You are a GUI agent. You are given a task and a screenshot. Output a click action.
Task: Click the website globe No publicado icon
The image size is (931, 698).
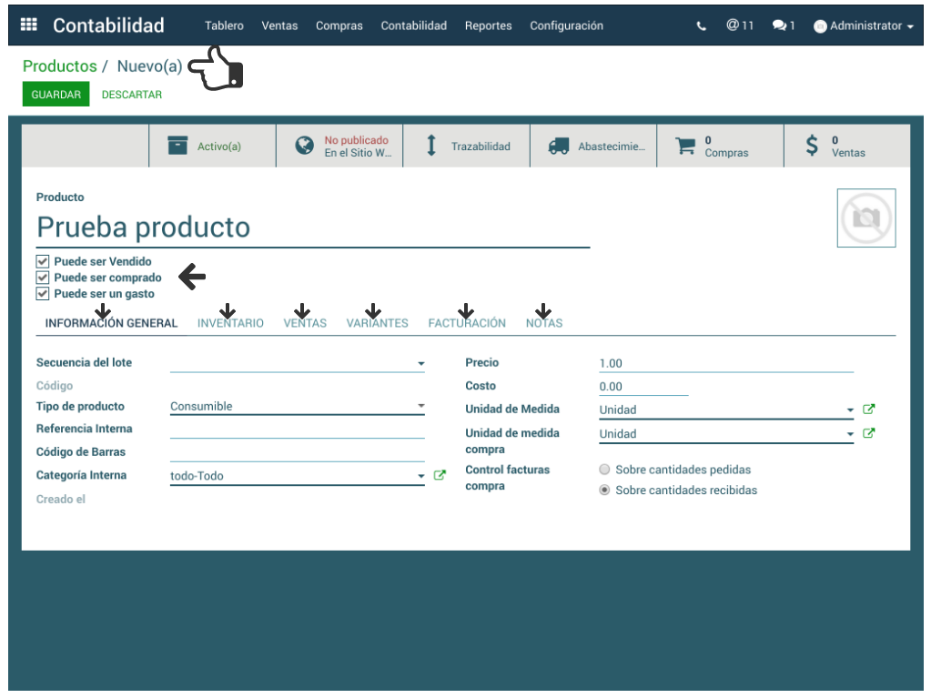(x=305, y=146)
